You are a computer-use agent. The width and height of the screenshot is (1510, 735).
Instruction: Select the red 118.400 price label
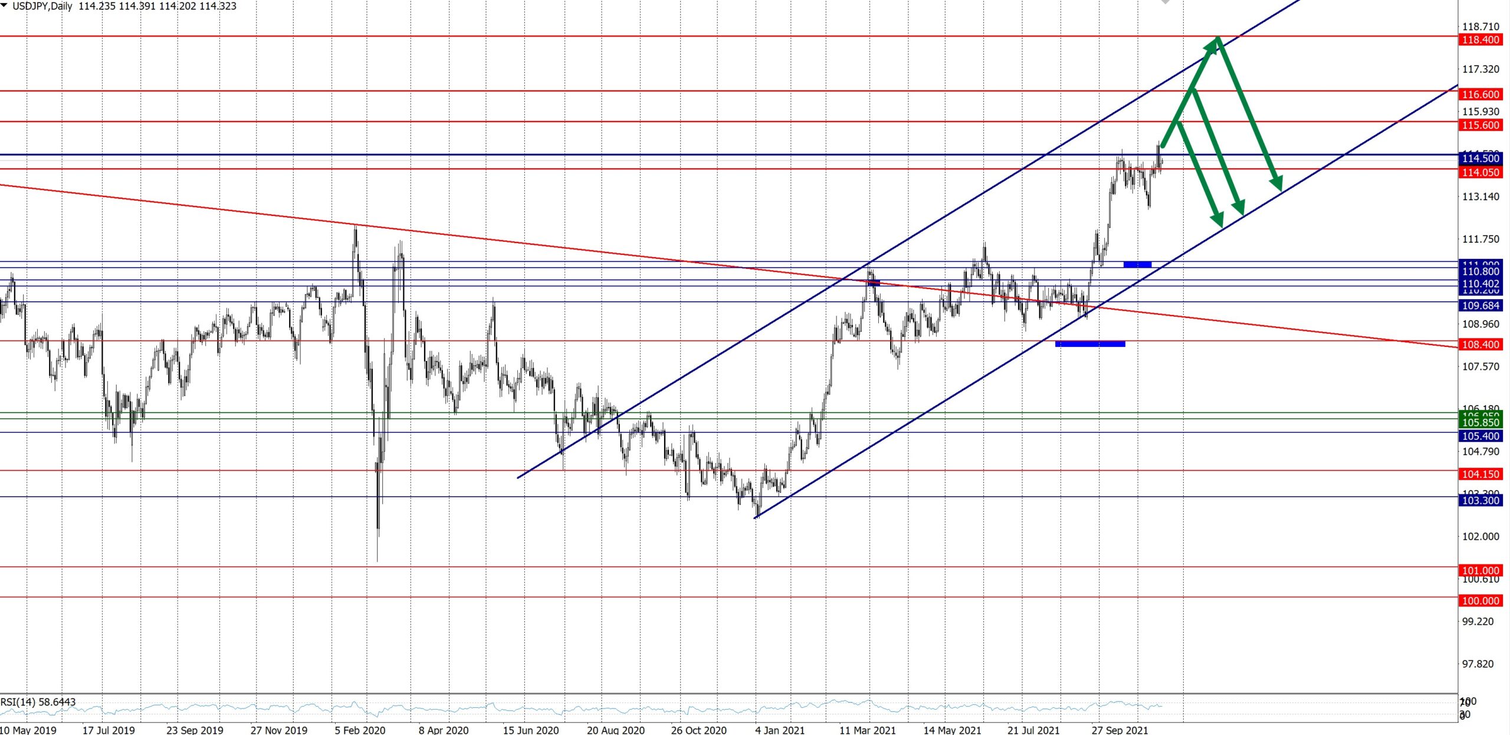point(1480,40)
